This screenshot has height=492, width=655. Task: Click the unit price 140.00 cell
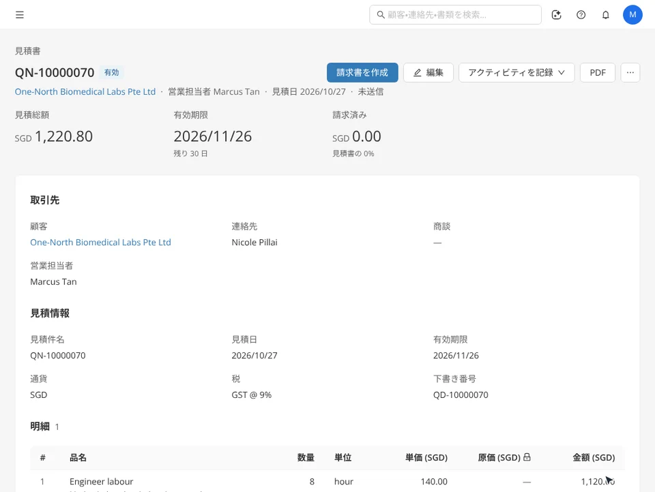(434, 482)
